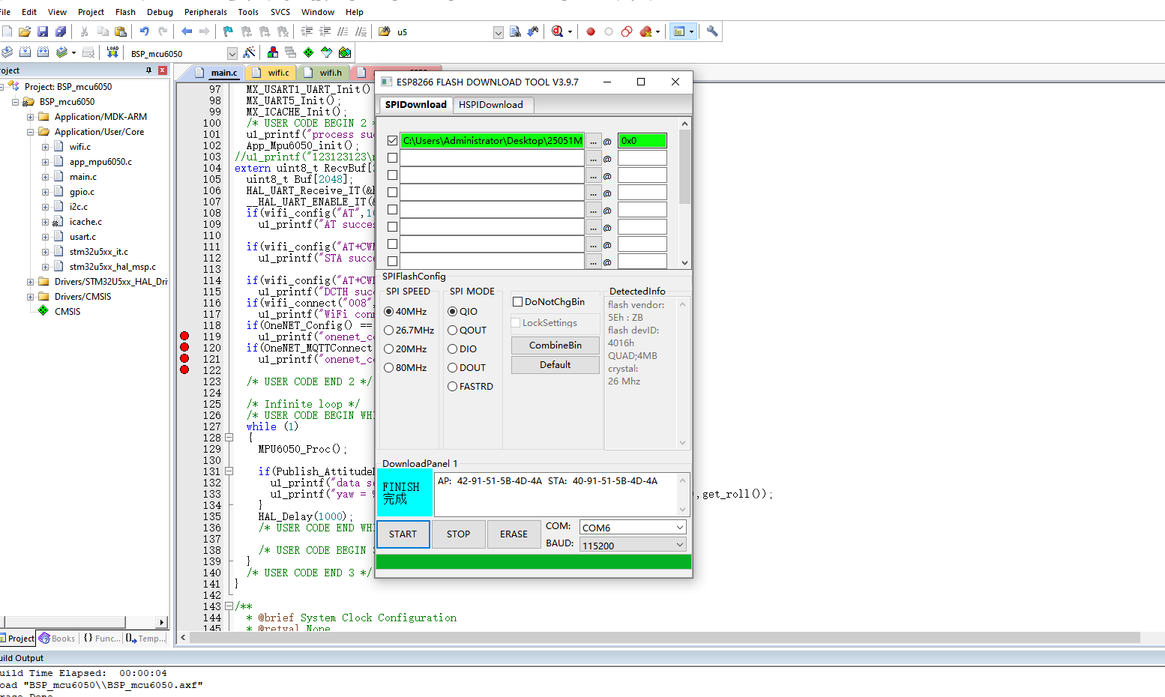Save the current file via floppy icon
1165x697 pixels.
pos(43,31)
